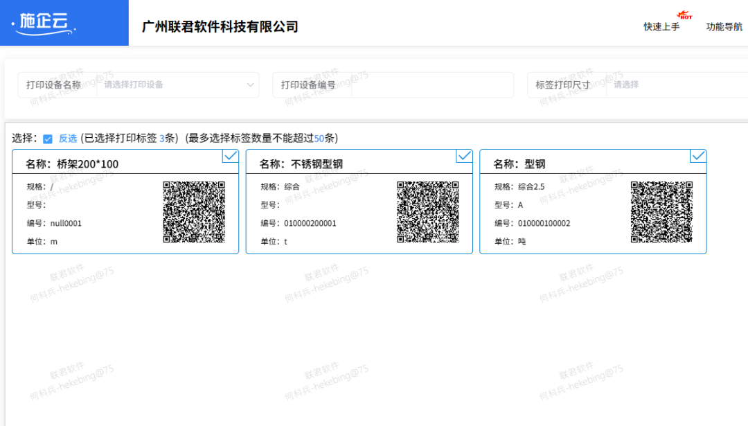
Task: Open the 快速上手 quick start link
Action: 661,27
